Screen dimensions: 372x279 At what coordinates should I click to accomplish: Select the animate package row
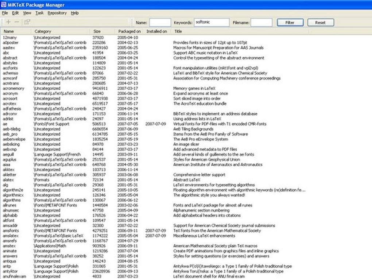pos(154,251)
